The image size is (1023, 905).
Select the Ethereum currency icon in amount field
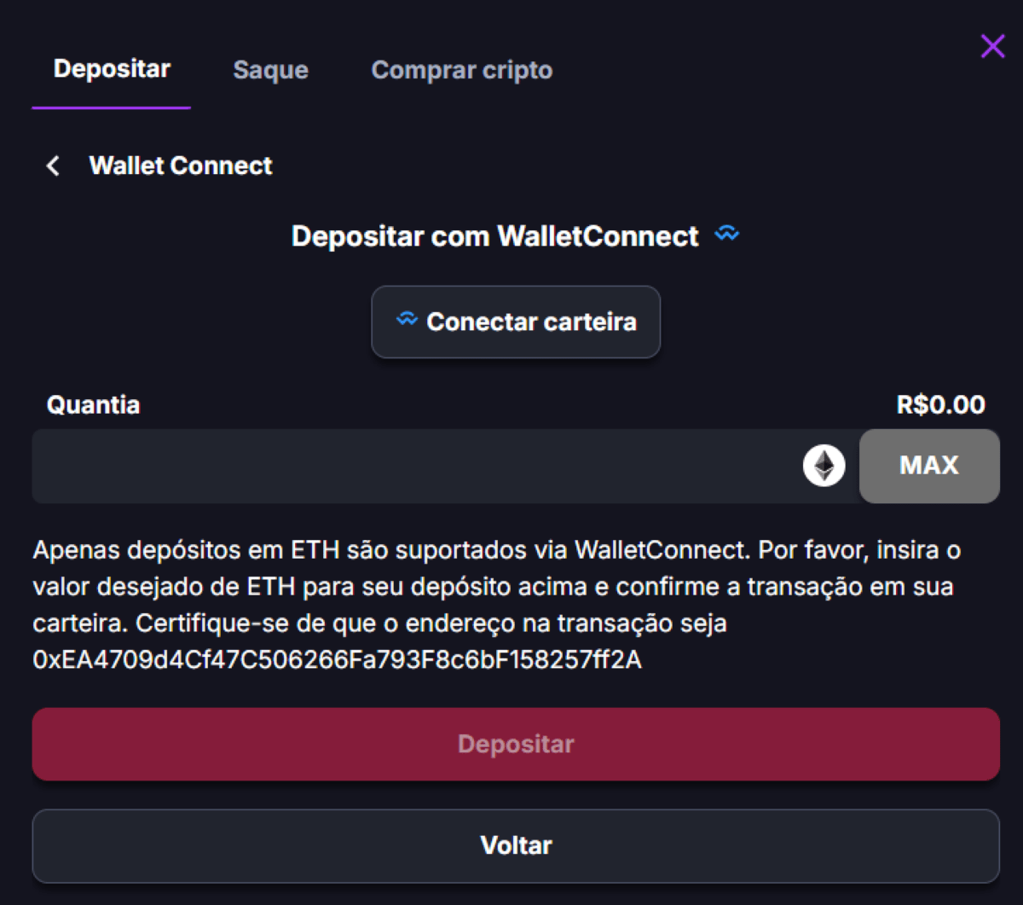click(822, 466)
